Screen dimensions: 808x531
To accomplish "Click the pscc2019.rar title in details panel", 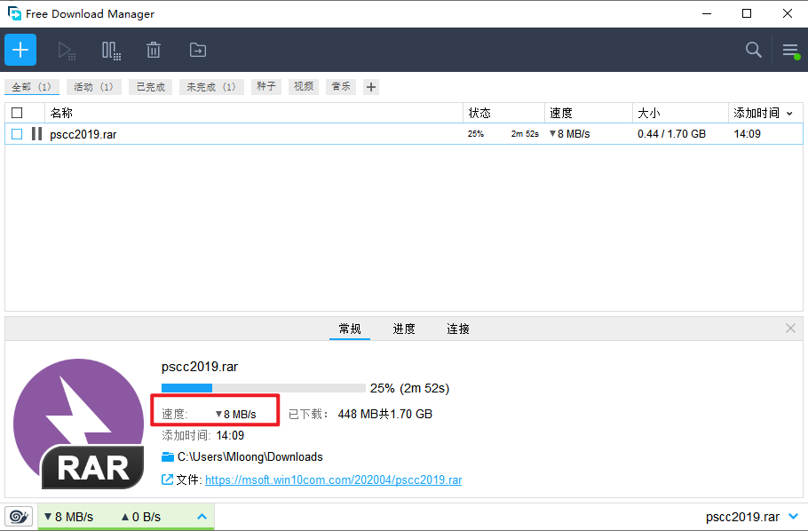I will point(200,367).
